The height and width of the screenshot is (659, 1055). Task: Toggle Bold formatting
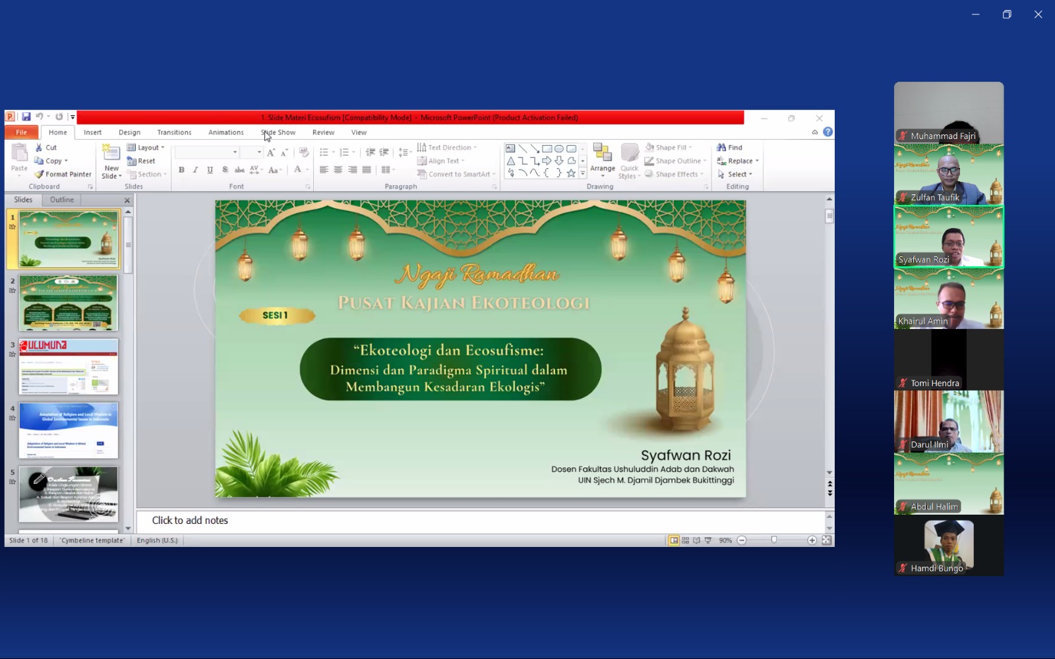pos(181,170)
